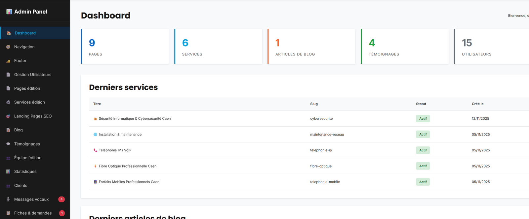Click the Services édition gear icon
This screenshot has width=529, height=219.
coord(8,102)
